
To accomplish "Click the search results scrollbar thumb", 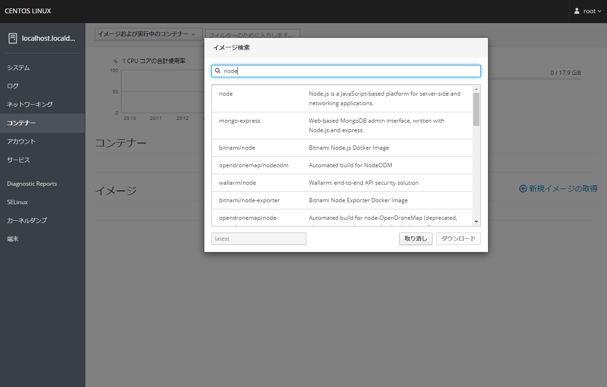I will click(477, 109).
